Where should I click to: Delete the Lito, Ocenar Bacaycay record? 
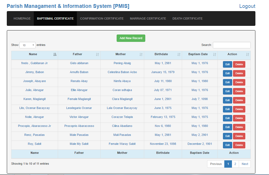(239, 109)
